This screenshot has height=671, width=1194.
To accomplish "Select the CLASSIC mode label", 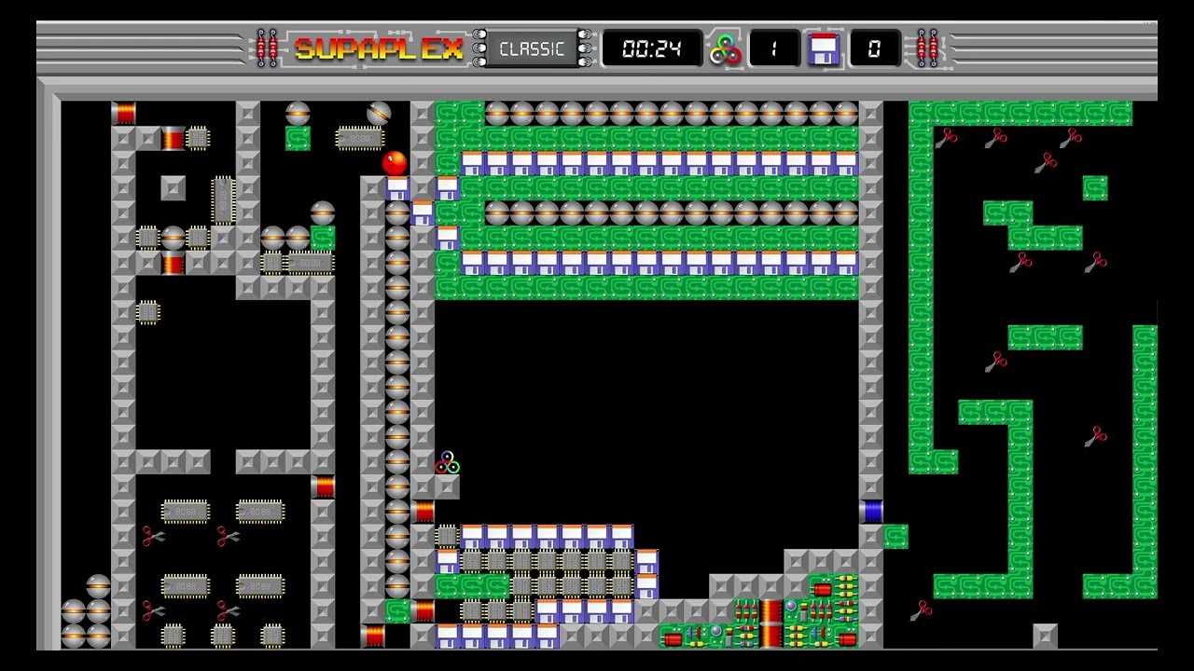I will click(x=532, y=48).
